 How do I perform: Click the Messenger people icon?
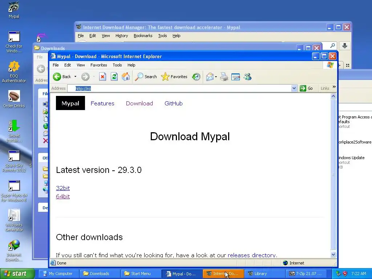click(247, 77)
